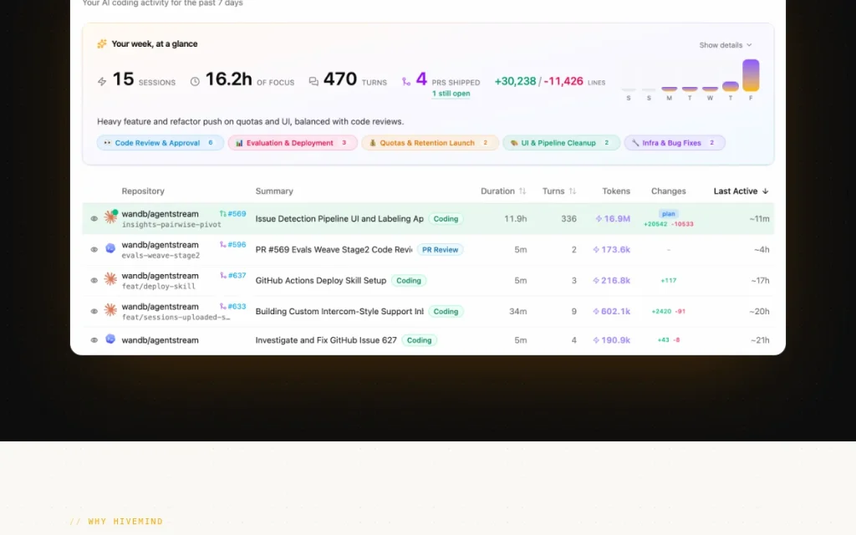Sort table by Duration column

pos(502,191)
